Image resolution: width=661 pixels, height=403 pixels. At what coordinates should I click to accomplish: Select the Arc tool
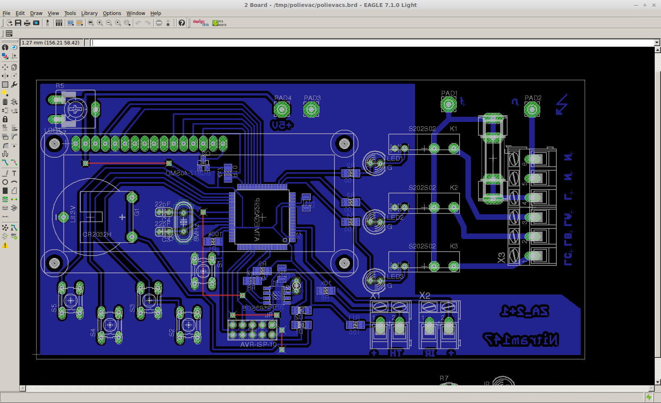point(14,182)
